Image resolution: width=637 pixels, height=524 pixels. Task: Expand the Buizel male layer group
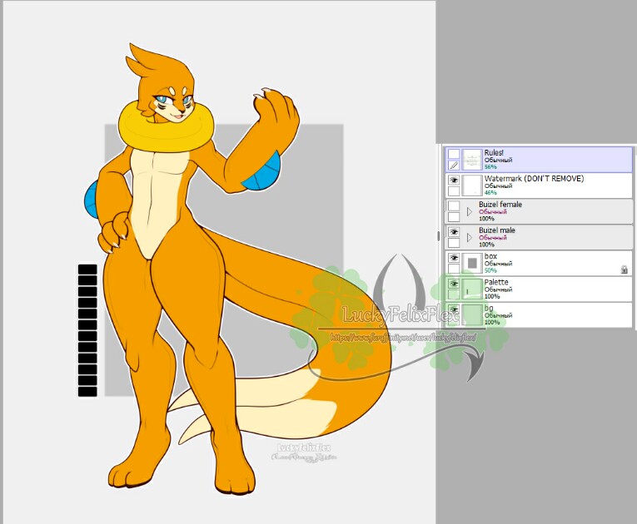[470, 237]
